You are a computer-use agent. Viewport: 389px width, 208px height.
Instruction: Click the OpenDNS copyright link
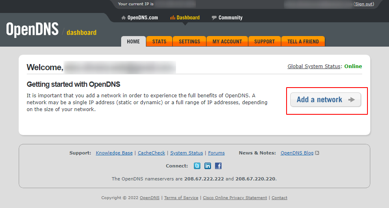(x=150, y=197)
